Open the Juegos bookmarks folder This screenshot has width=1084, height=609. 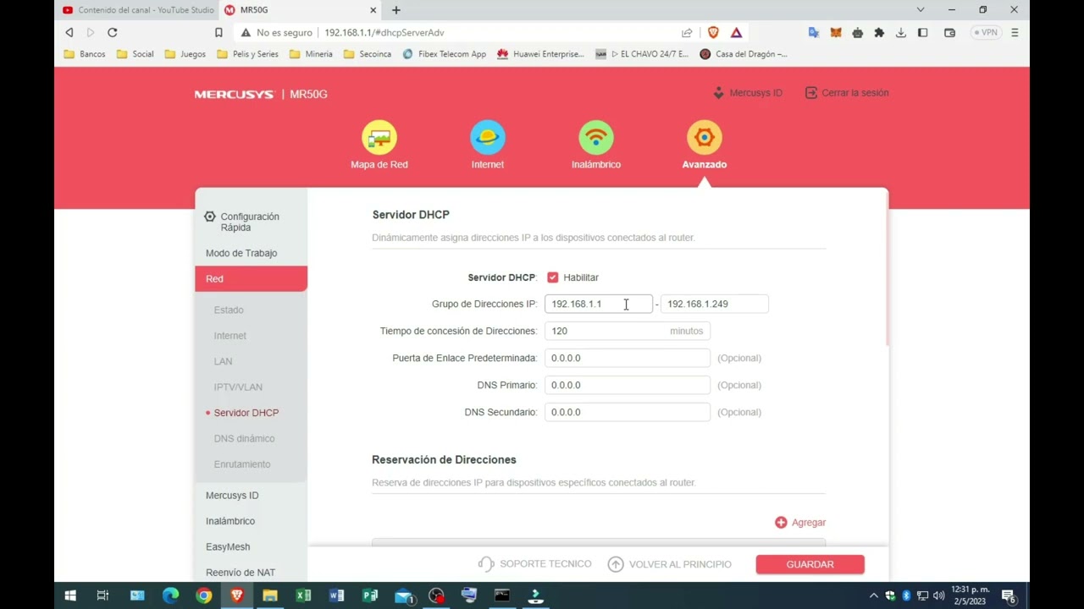coord(185,54)
